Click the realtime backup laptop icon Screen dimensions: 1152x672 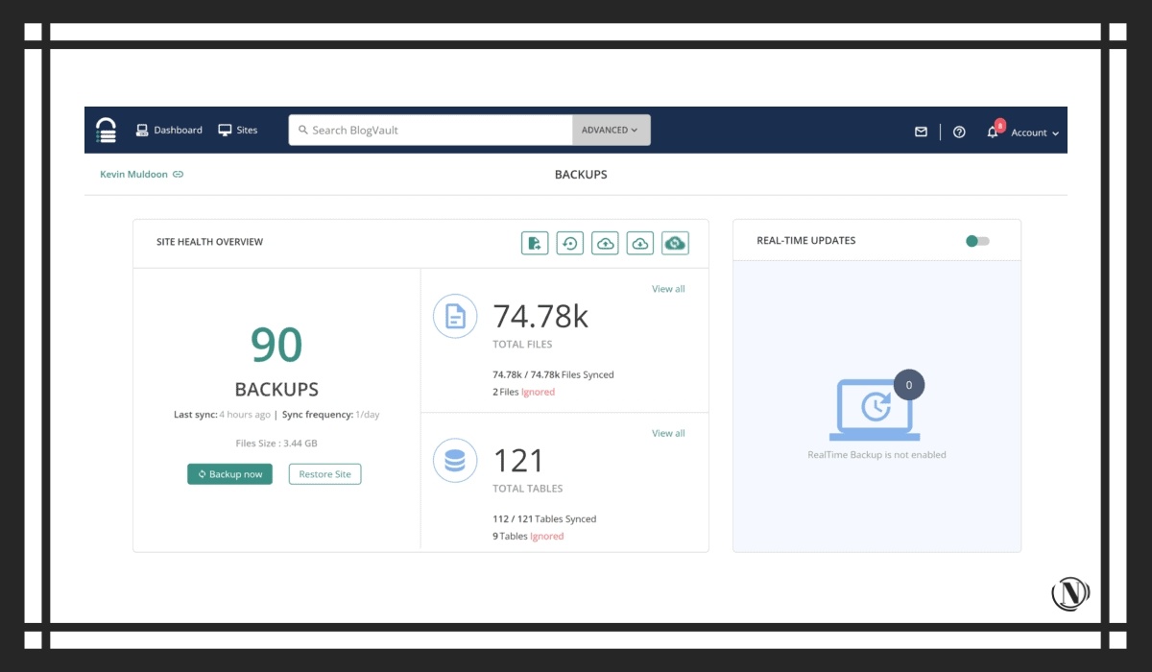tap(875, 409)
